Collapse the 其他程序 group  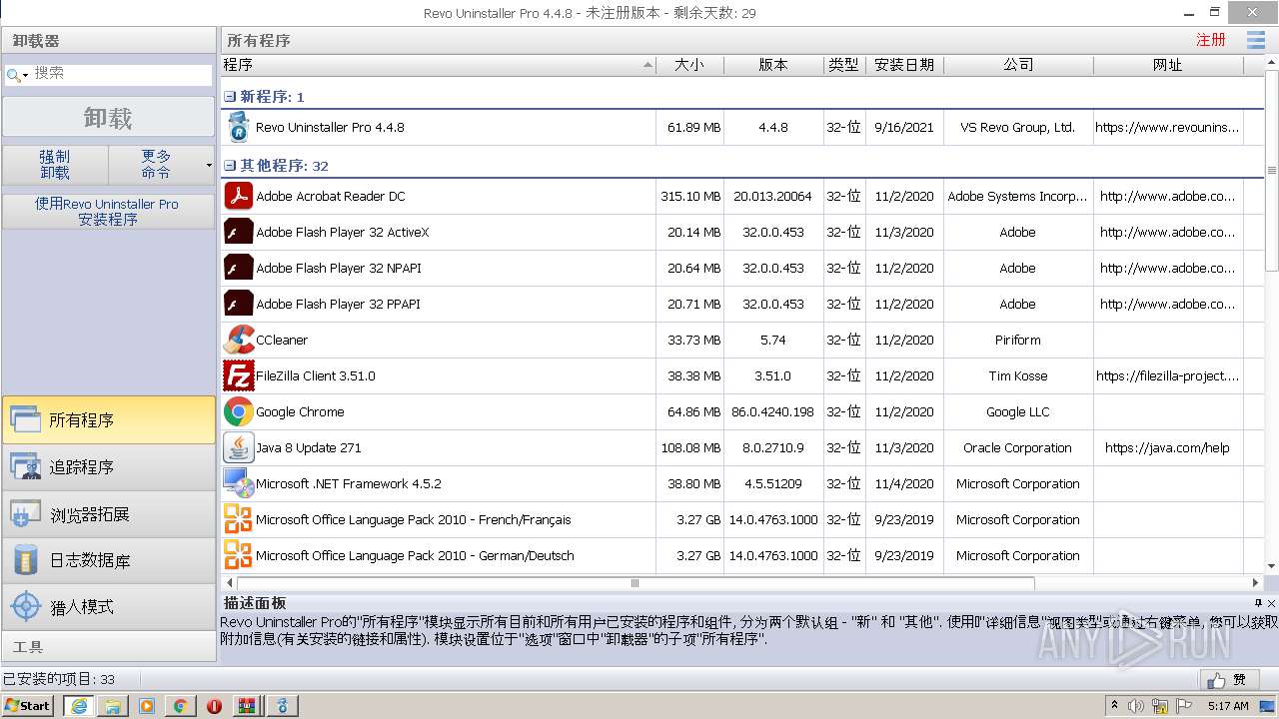[230, 166]
